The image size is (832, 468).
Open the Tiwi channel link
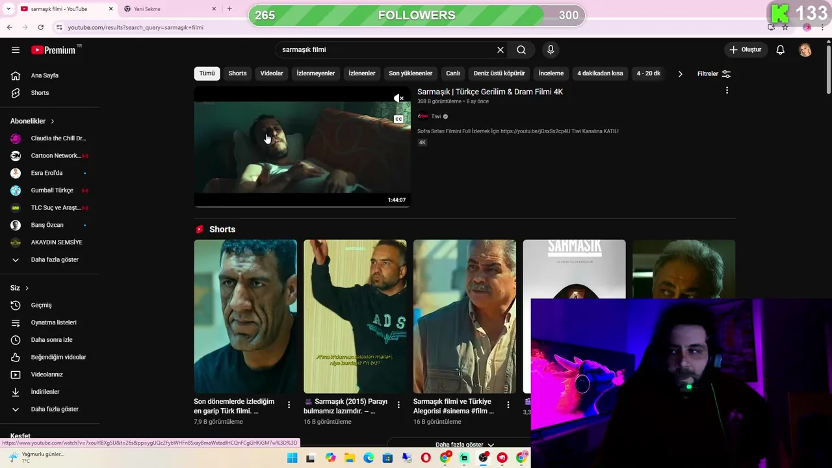435,116
